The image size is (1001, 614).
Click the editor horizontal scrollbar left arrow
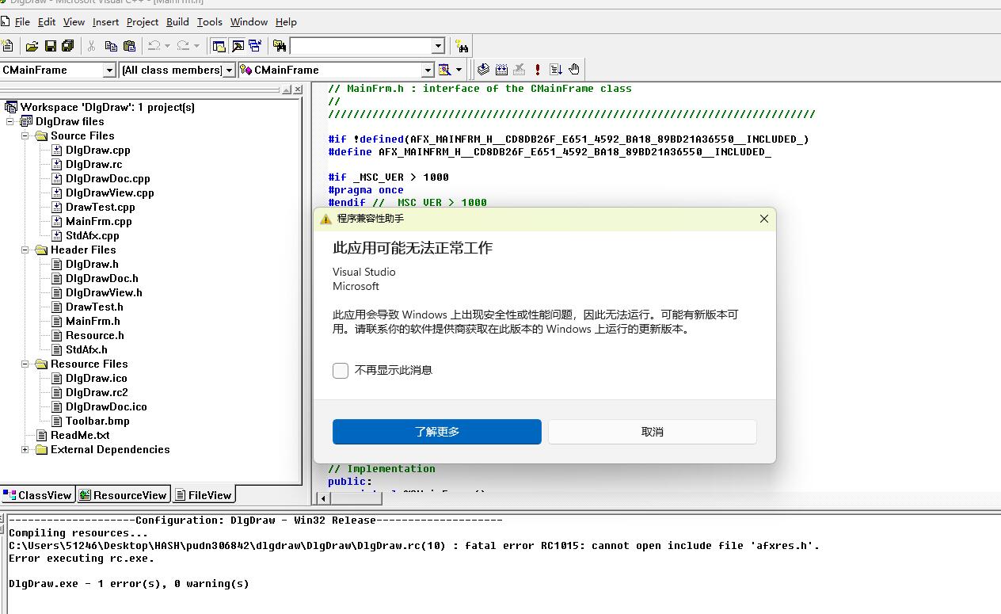point(323,498)
